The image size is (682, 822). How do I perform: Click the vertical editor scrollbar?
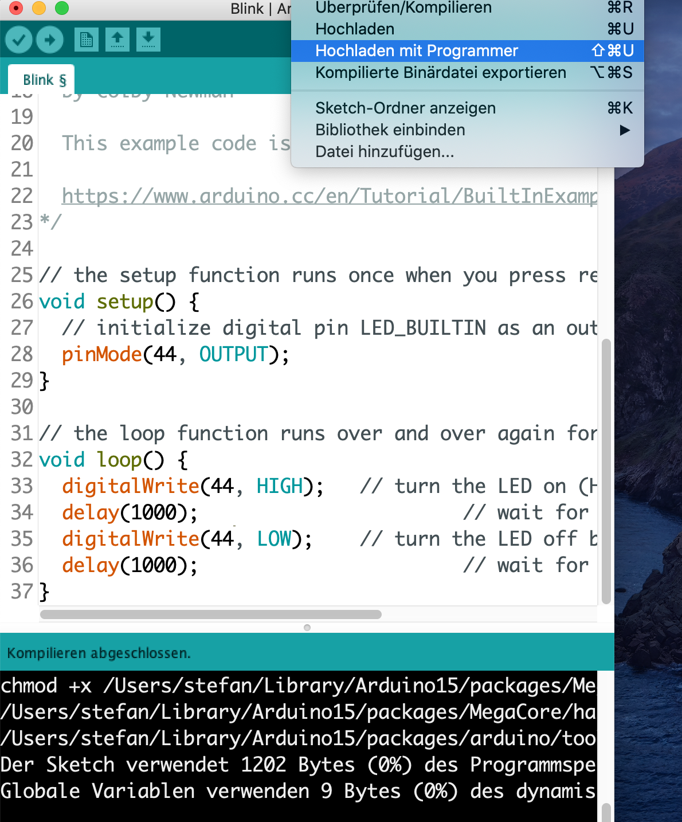point(606,471)
